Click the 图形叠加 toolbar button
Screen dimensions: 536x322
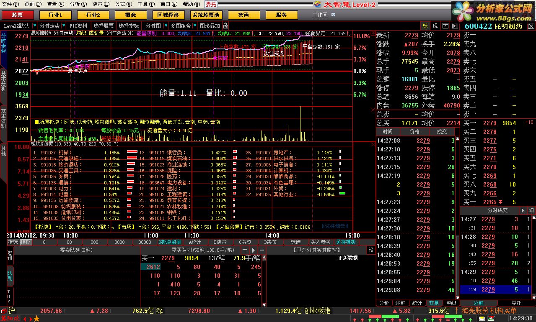(x=210, y=26)
